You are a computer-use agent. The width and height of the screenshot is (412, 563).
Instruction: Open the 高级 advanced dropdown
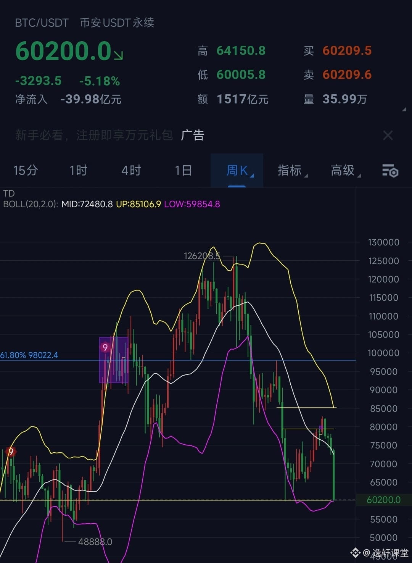click(x=345, y=170)
